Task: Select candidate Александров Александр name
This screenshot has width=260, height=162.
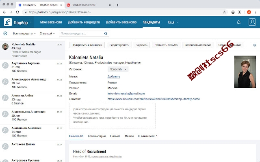Action: pyautogui.click(x=29, y=79)
